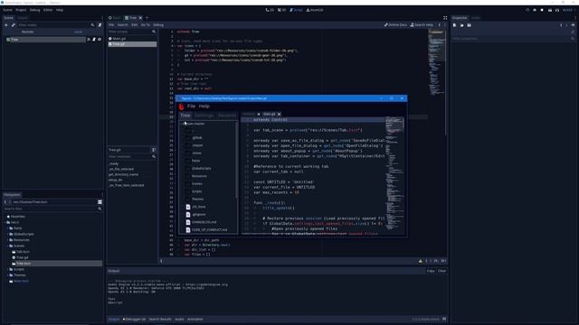Open the Editor menu

click(48, 10)
